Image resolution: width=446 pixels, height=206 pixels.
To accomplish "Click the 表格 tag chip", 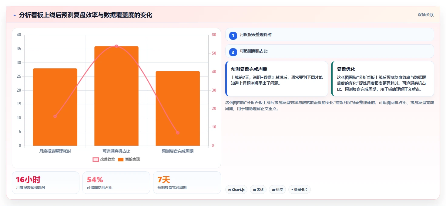I will [258, 190].
